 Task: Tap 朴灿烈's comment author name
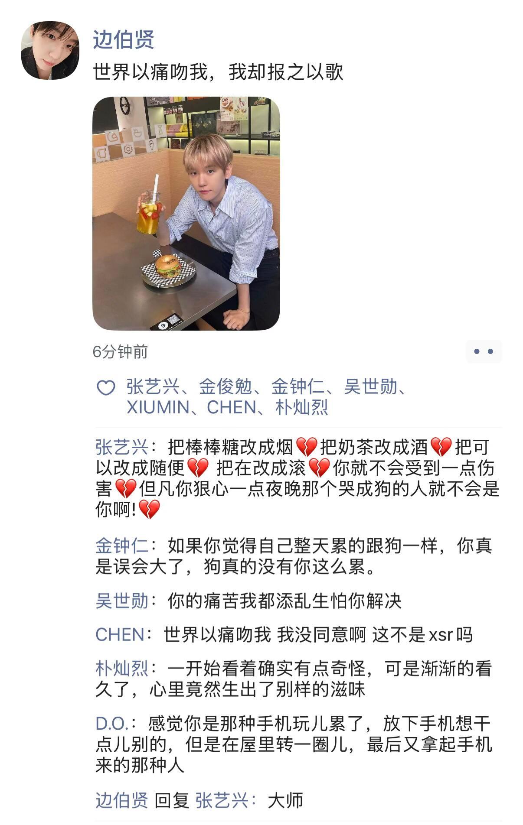point(122,669)
